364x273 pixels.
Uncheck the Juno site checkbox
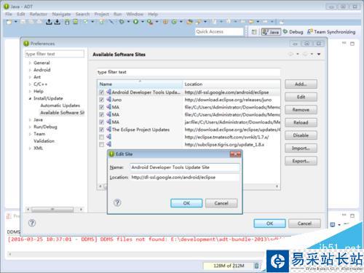(x=102, y=100)
